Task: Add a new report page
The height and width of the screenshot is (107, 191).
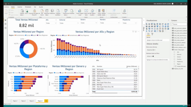Action: pyautogui.click(x=46, y=101)
